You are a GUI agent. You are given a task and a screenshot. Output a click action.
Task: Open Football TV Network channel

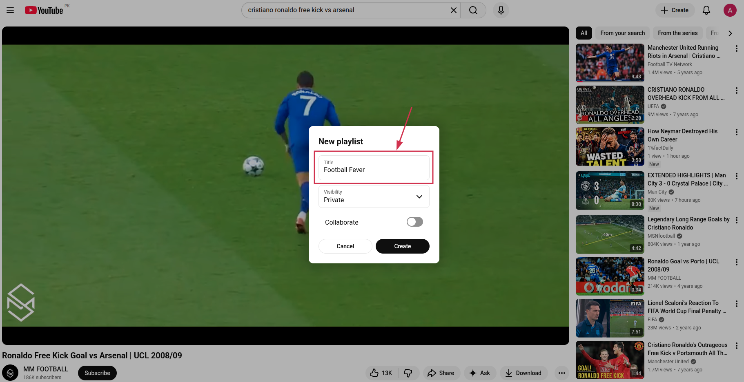click(x=670, y=64)
